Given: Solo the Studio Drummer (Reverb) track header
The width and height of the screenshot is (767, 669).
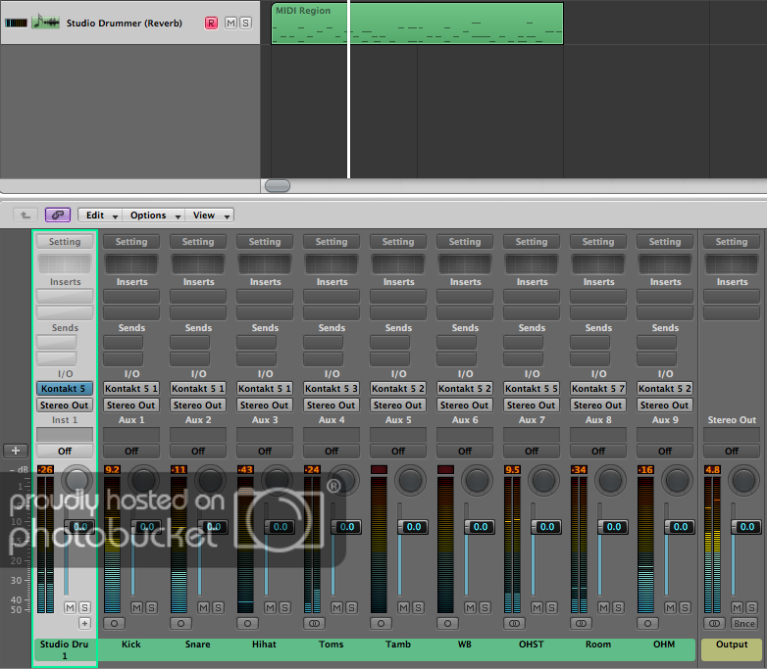Looking at the screenshot, I should pyautogui.click(x=245, y=23).
